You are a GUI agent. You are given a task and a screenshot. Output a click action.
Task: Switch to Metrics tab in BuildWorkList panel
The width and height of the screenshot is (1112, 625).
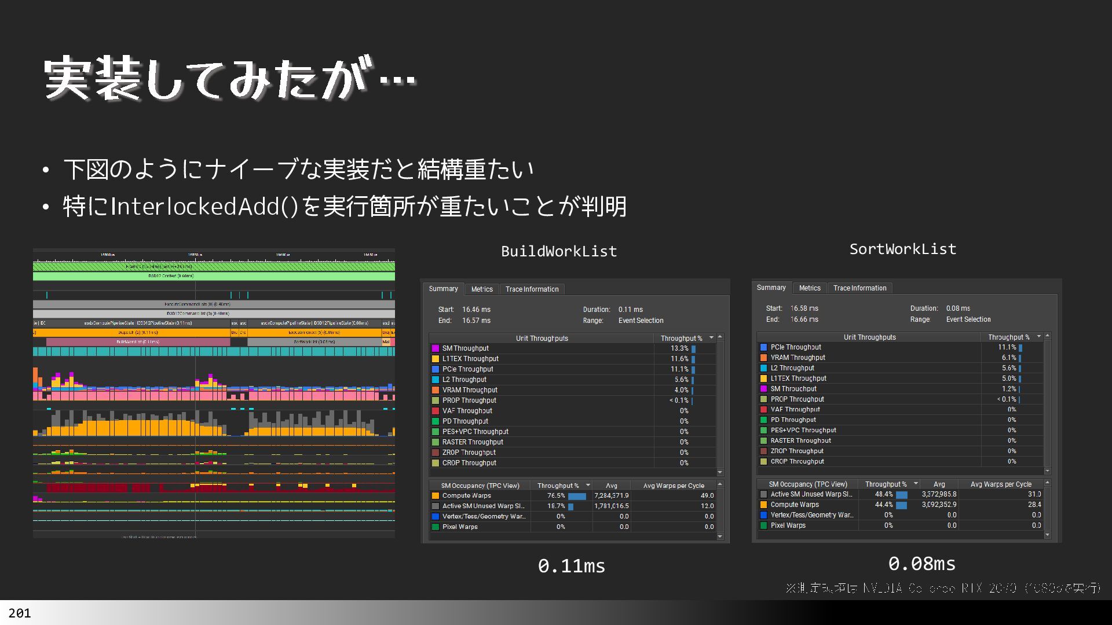point(482,289)
